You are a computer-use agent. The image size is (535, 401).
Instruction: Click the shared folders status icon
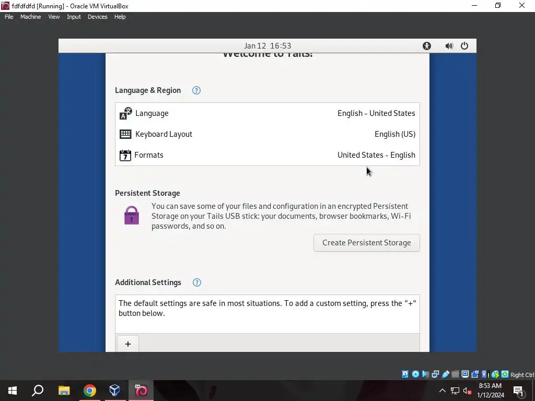[x=455, y=374]
